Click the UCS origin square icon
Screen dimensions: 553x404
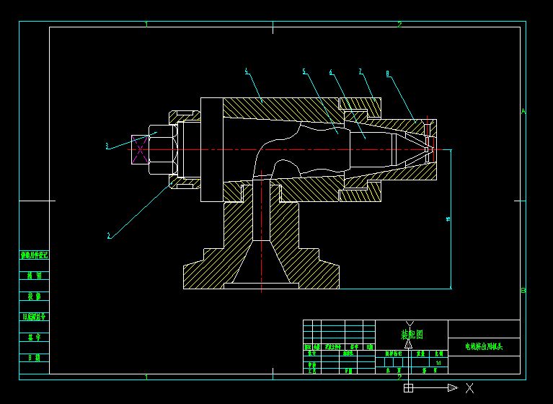[x=408, y=388]
